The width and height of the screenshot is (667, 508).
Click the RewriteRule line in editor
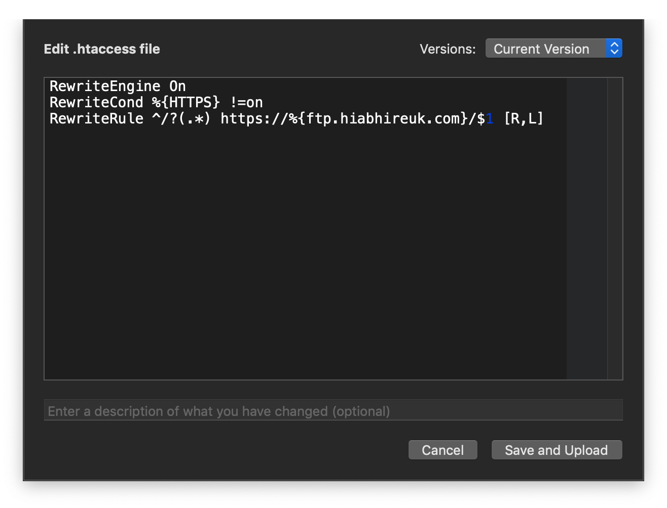(x=297, y=118)
